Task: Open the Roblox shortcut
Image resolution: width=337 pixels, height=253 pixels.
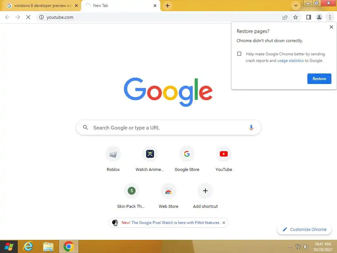Action: [113, 159]
